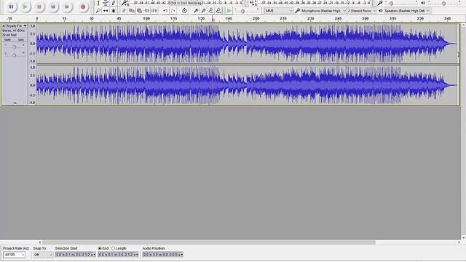Select the Length radio button
This screenshot has height=262, width=466.
pos(113,248)
